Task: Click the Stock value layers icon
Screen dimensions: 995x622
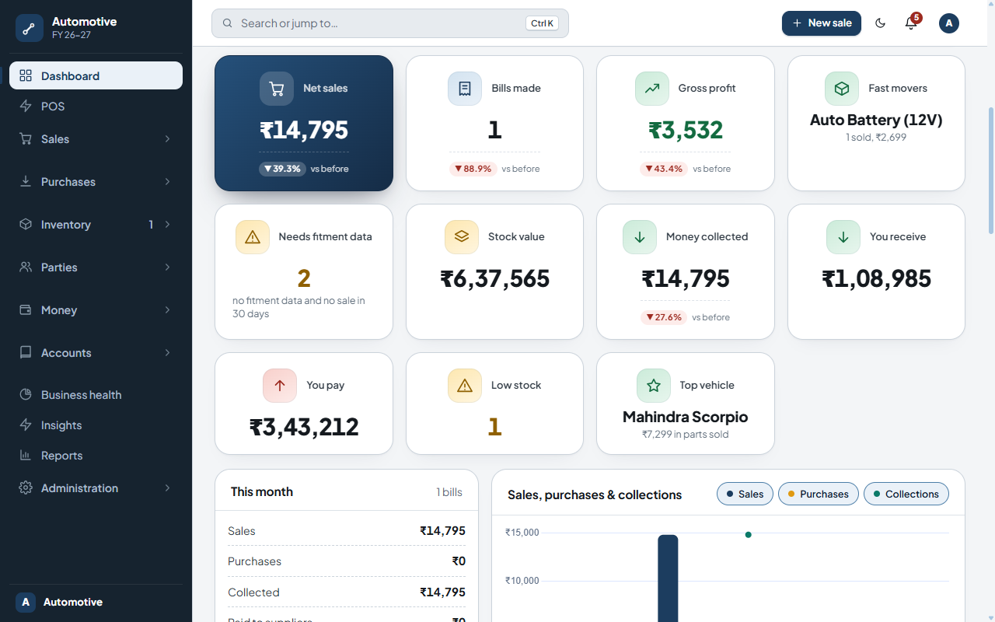Action: [x=462, y=237]
